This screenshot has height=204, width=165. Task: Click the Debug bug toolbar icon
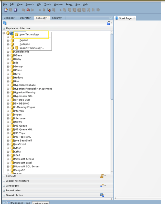[44, 10]
